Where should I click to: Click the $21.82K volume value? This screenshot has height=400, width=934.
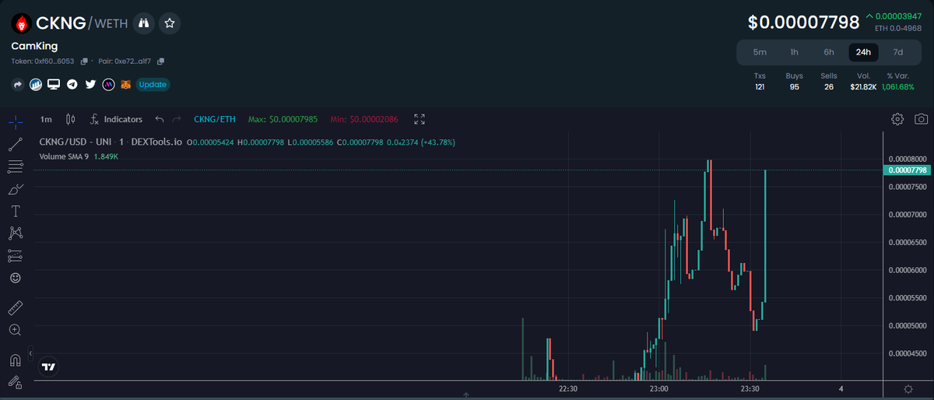coord(863,86)
